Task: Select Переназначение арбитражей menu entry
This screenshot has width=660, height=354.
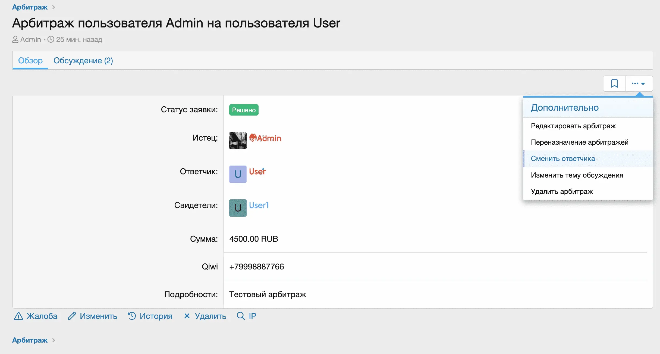Action: [x=579, y=142]
